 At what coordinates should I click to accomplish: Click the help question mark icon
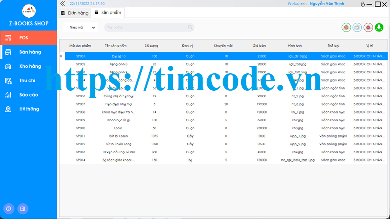coord(9,209)
